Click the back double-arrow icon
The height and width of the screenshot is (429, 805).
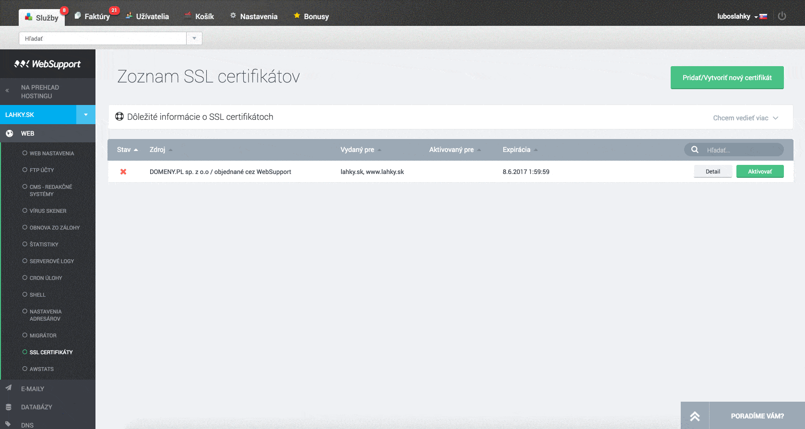7,90
